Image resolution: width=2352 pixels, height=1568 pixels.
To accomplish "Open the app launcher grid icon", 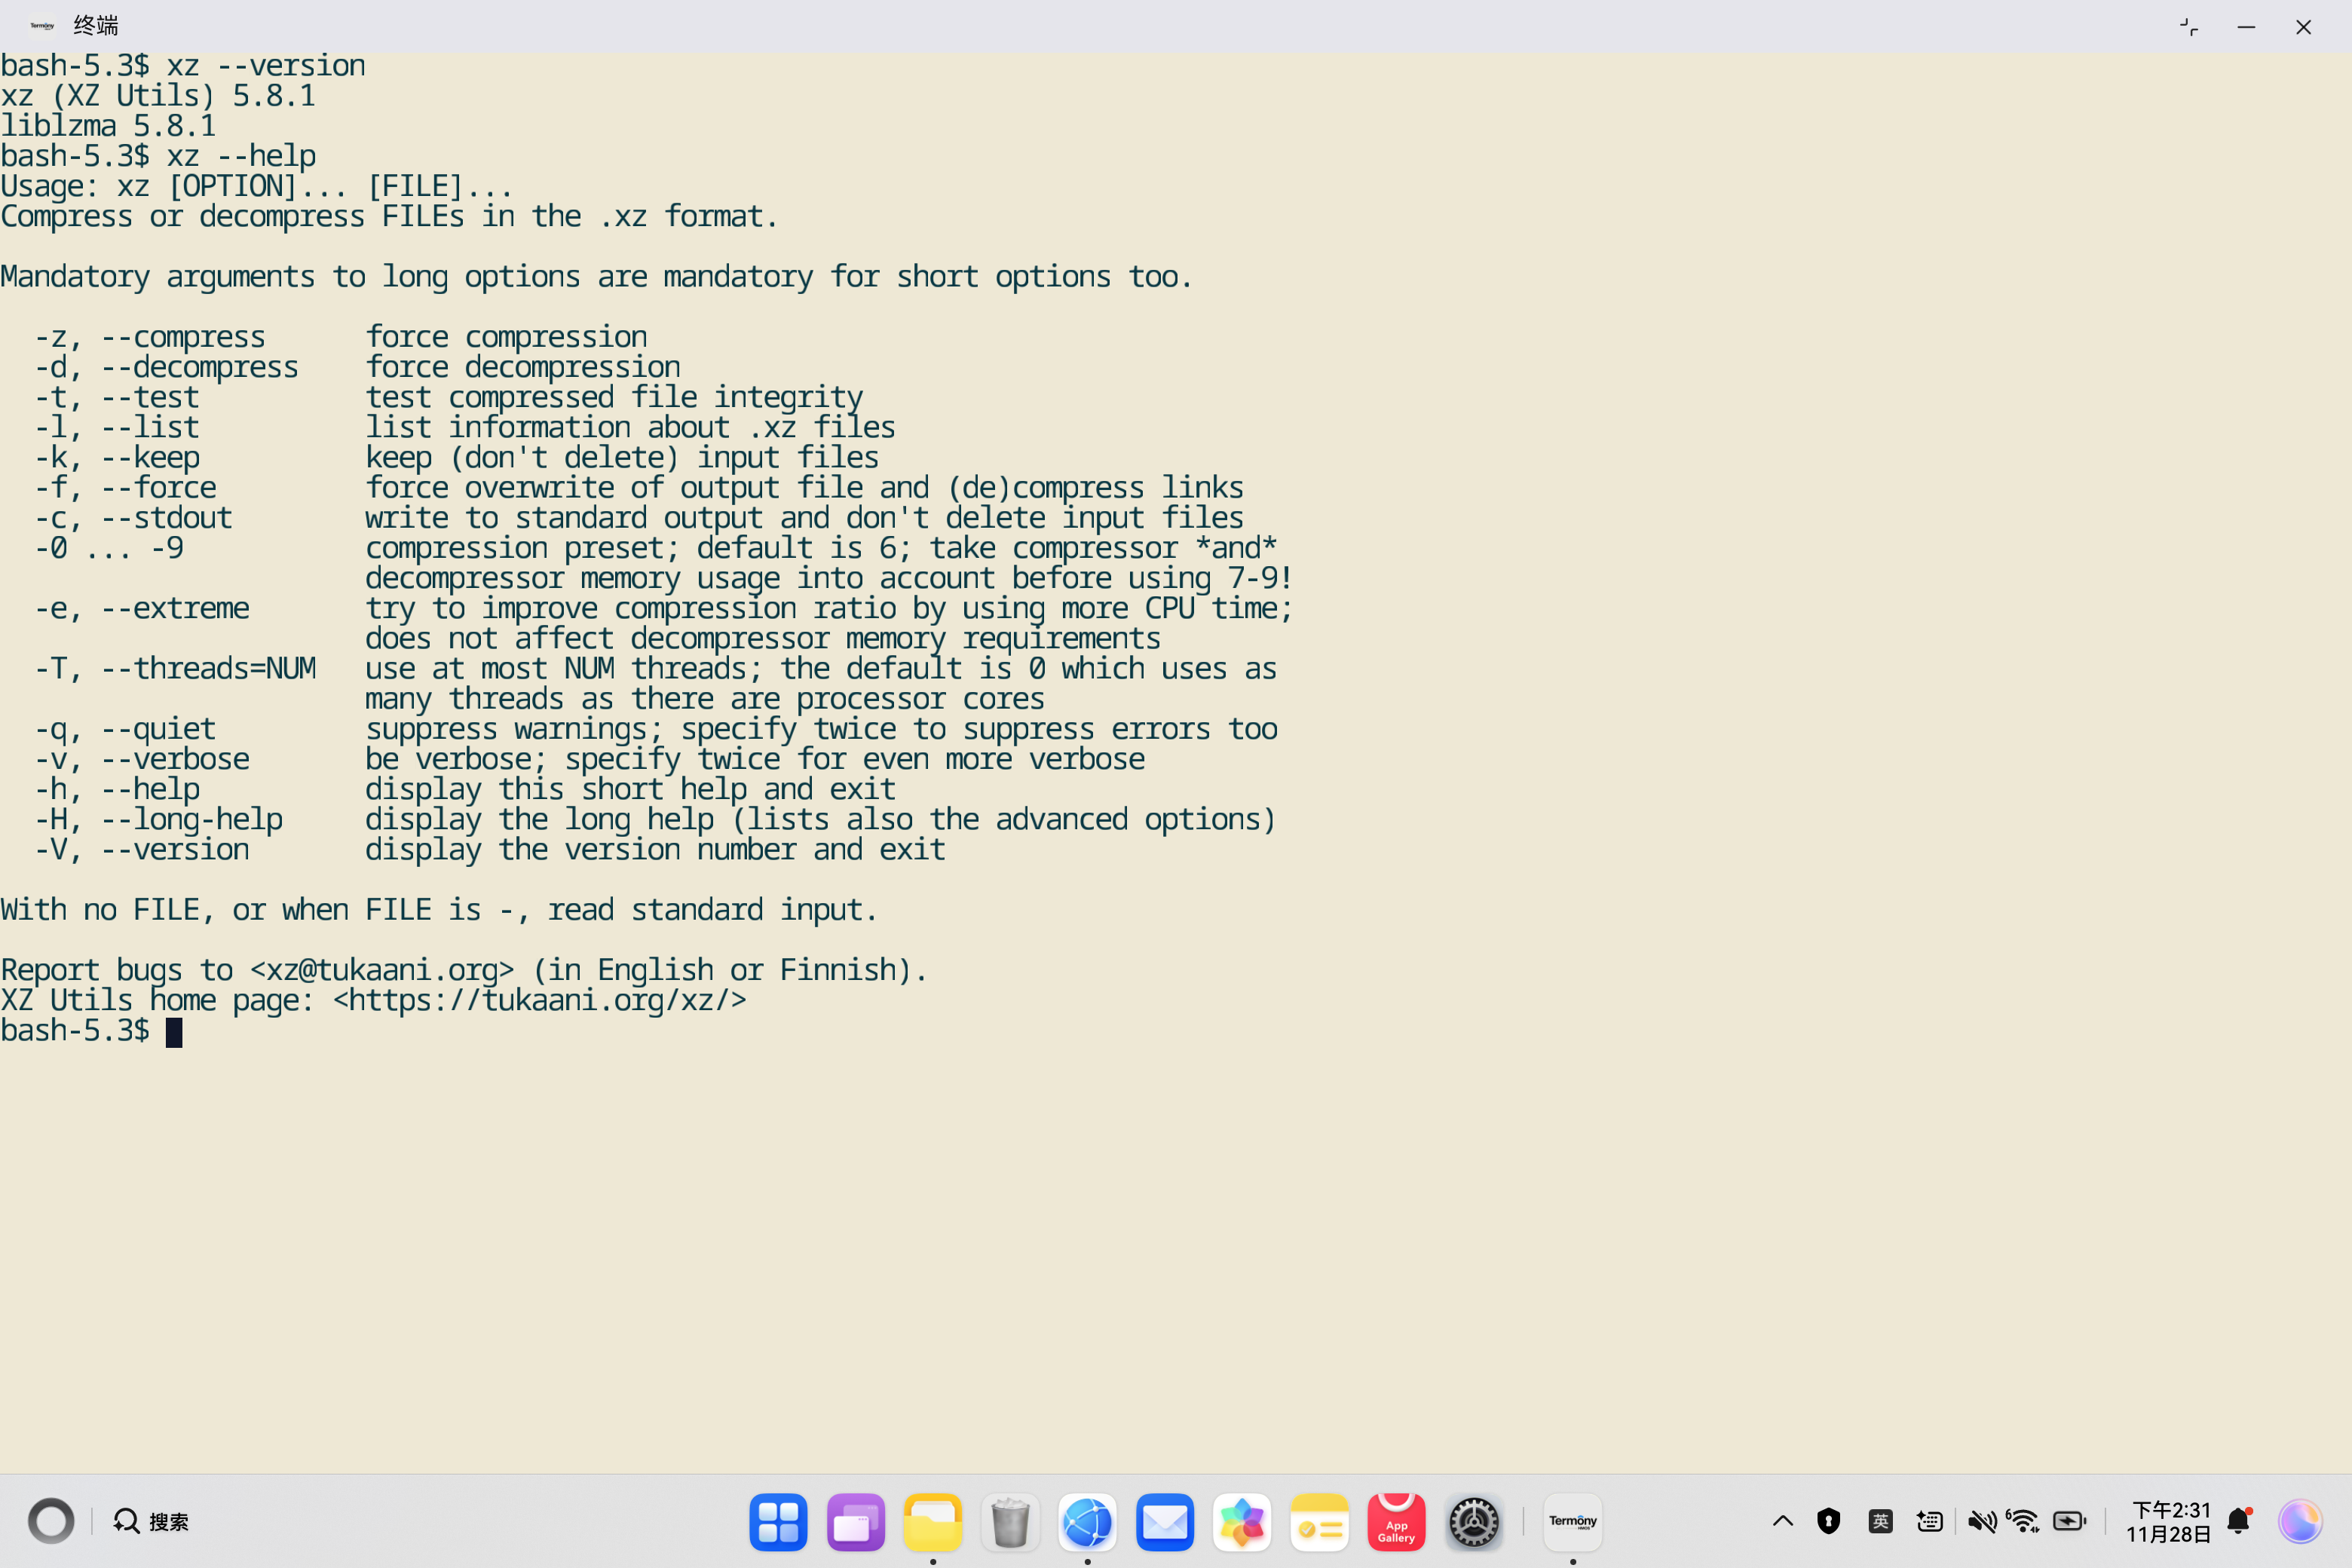I will (x=778, y=1522).
